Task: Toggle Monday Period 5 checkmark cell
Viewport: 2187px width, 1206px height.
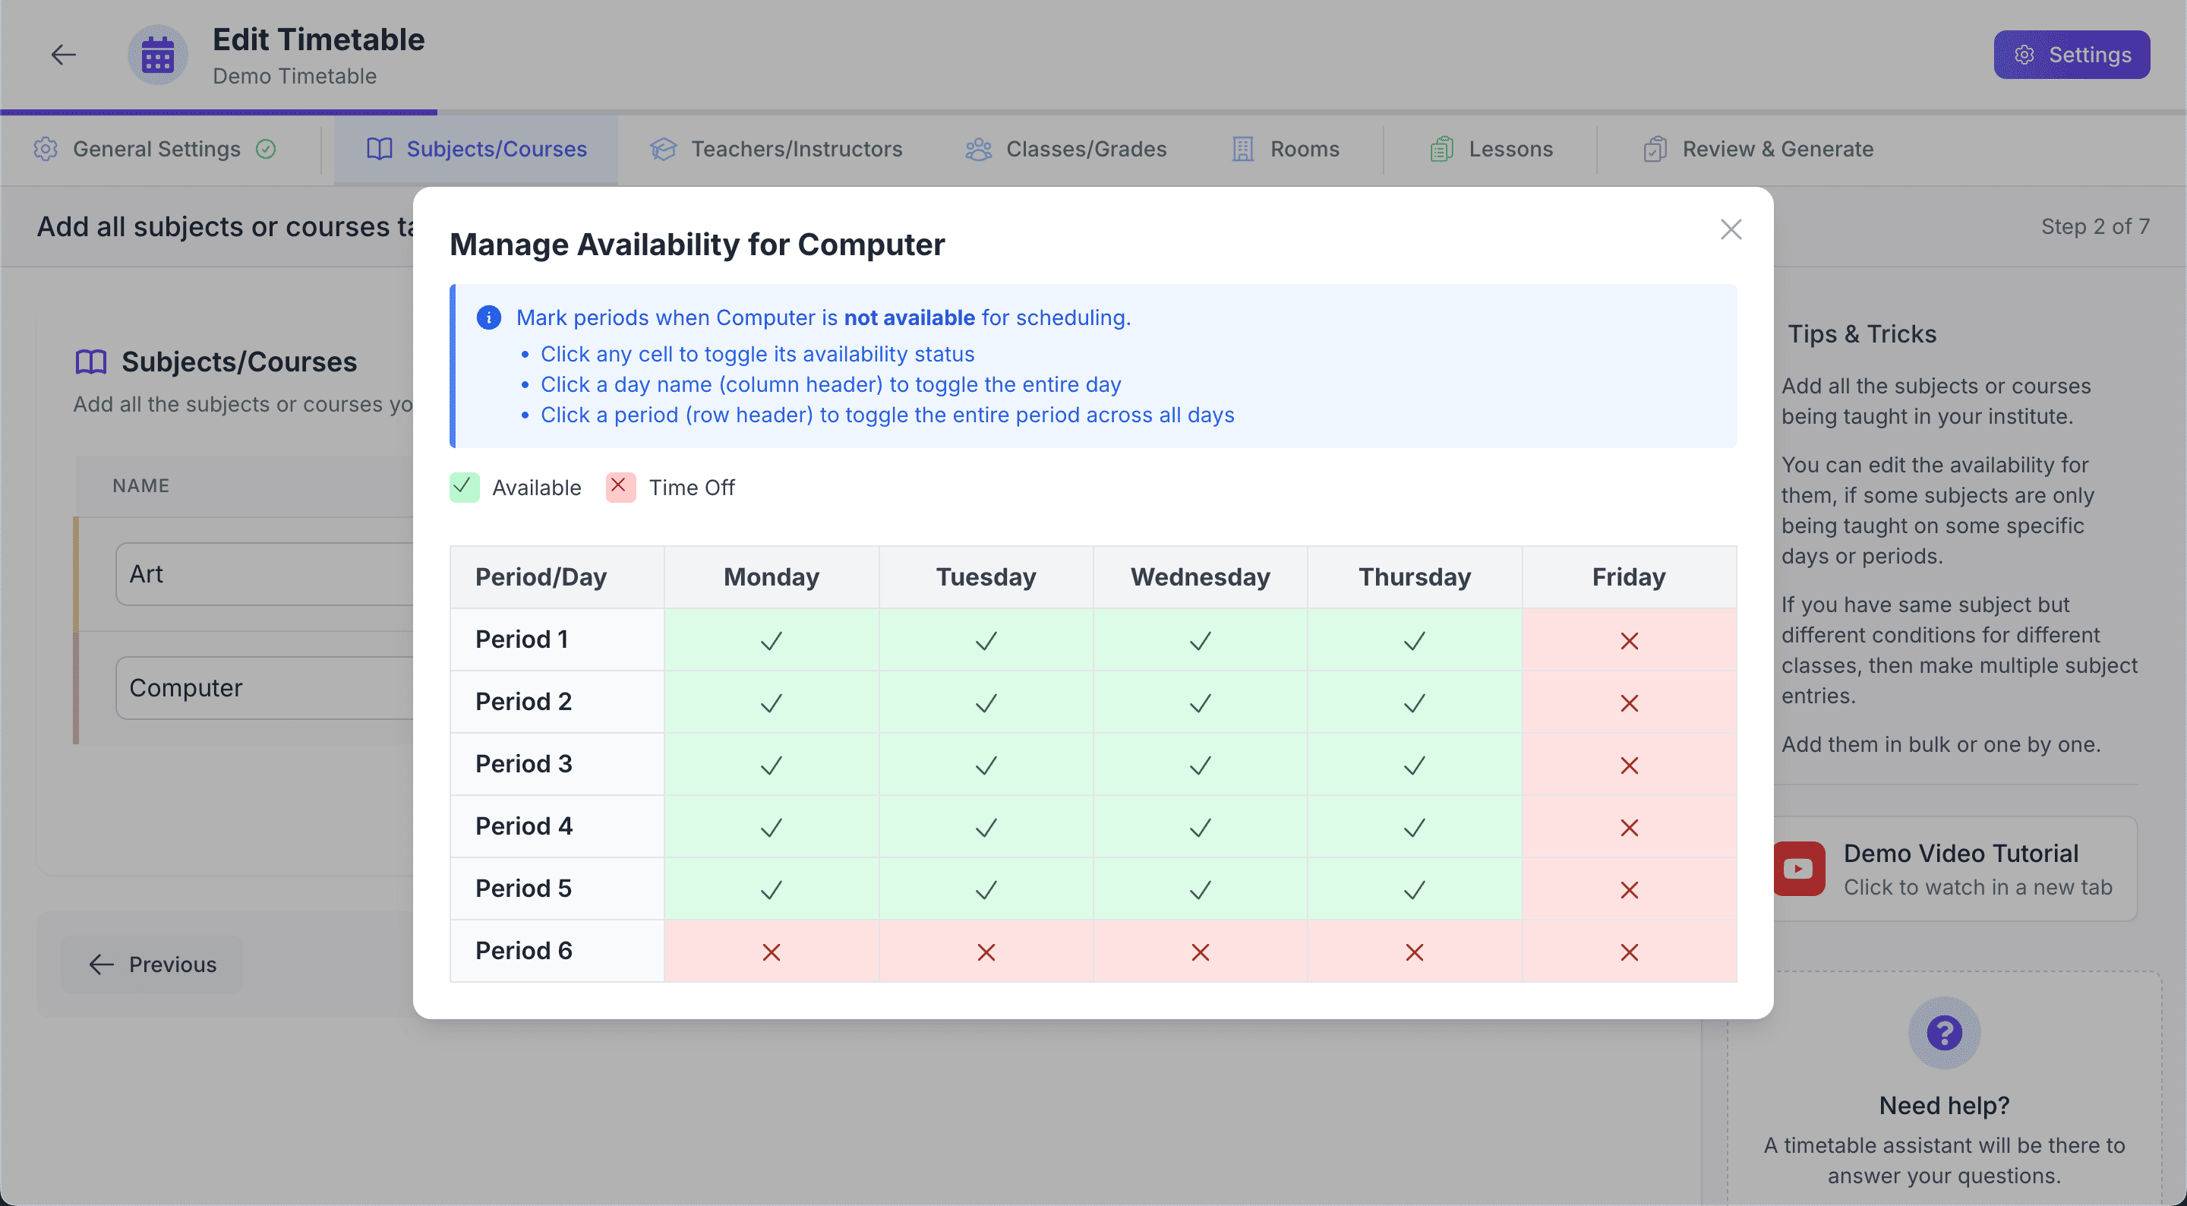Action: pyautogui.click(x=771, y=889)
